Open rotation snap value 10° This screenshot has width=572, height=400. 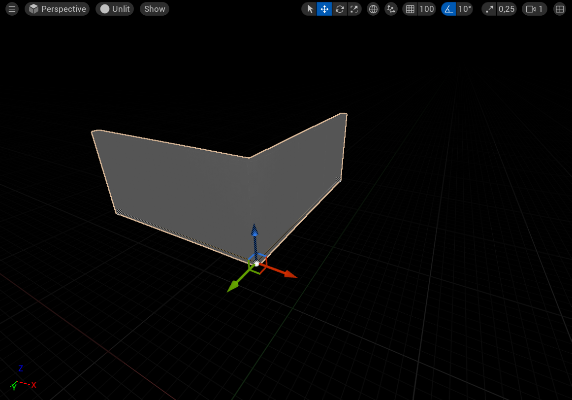pos(465,9)
